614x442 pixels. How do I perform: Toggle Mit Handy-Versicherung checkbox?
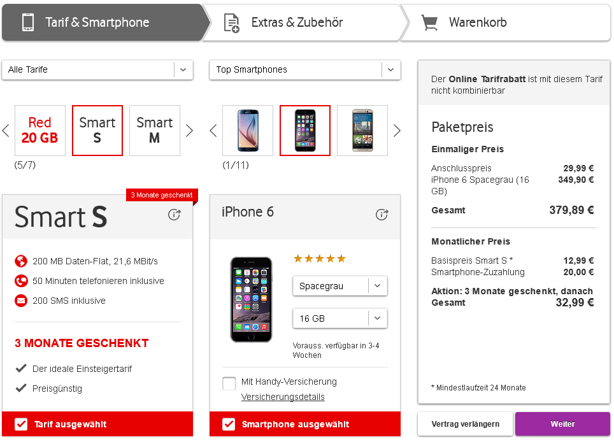pyautogui.click(x=229, y=383)
